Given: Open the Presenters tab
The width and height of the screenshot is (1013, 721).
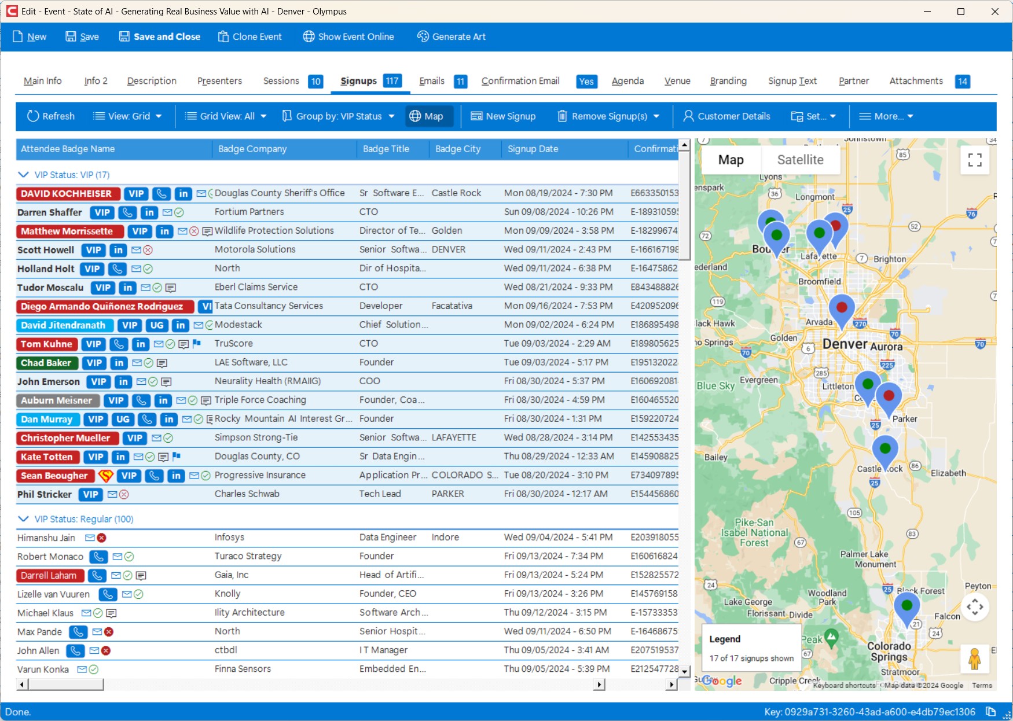Looking at the screenshot, I should pyautogui.click(x=219, y=81).
